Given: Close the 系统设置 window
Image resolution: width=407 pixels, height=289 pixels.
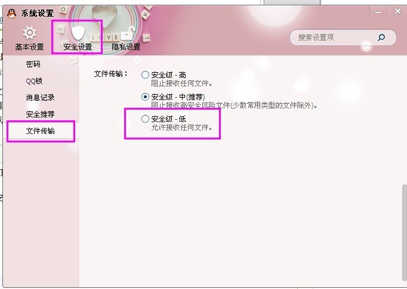Looking at the screenshot, I should coord(397,11).
